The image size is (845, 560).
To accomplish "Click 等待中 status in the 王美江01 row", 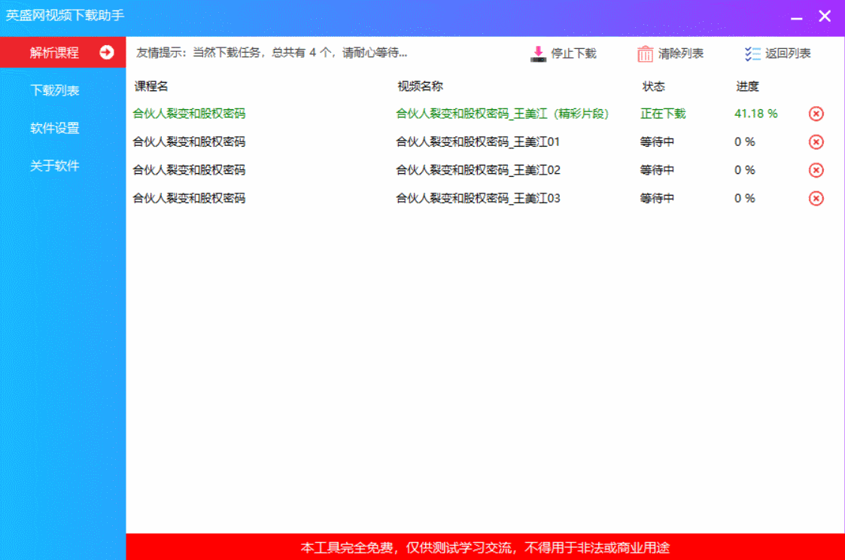I will click(x=657, y=142).
